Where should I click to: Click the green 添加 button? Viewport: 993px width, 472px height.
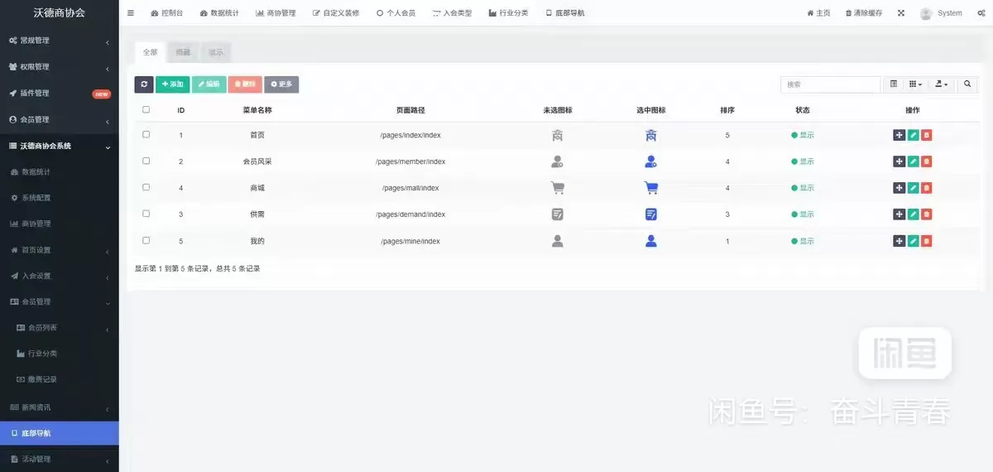tap(172, 84)
